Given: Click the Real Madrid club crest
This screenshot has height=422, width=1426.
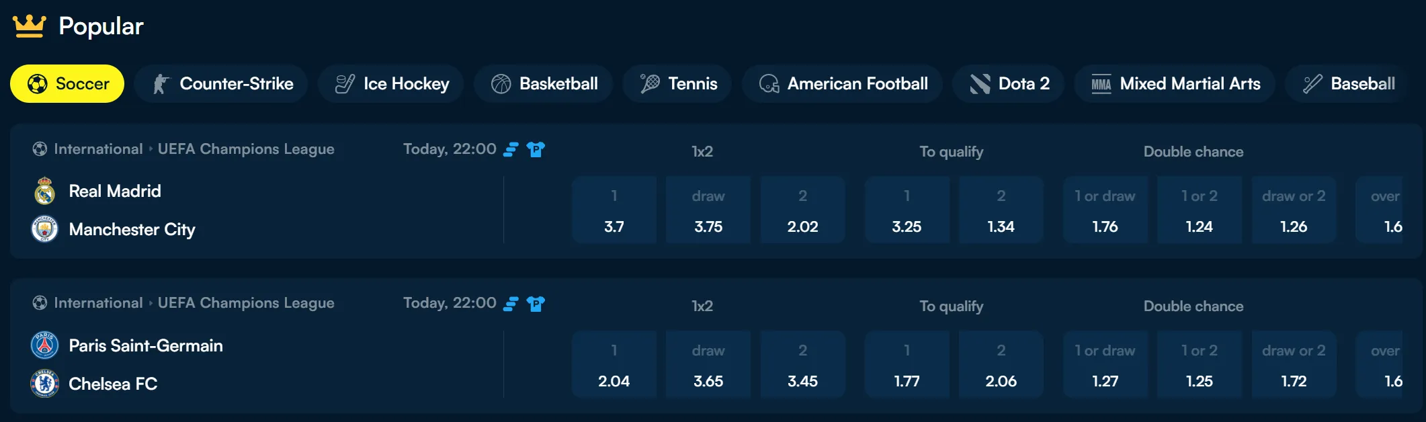Looking at the screenshot, I should tap(44, 191).
